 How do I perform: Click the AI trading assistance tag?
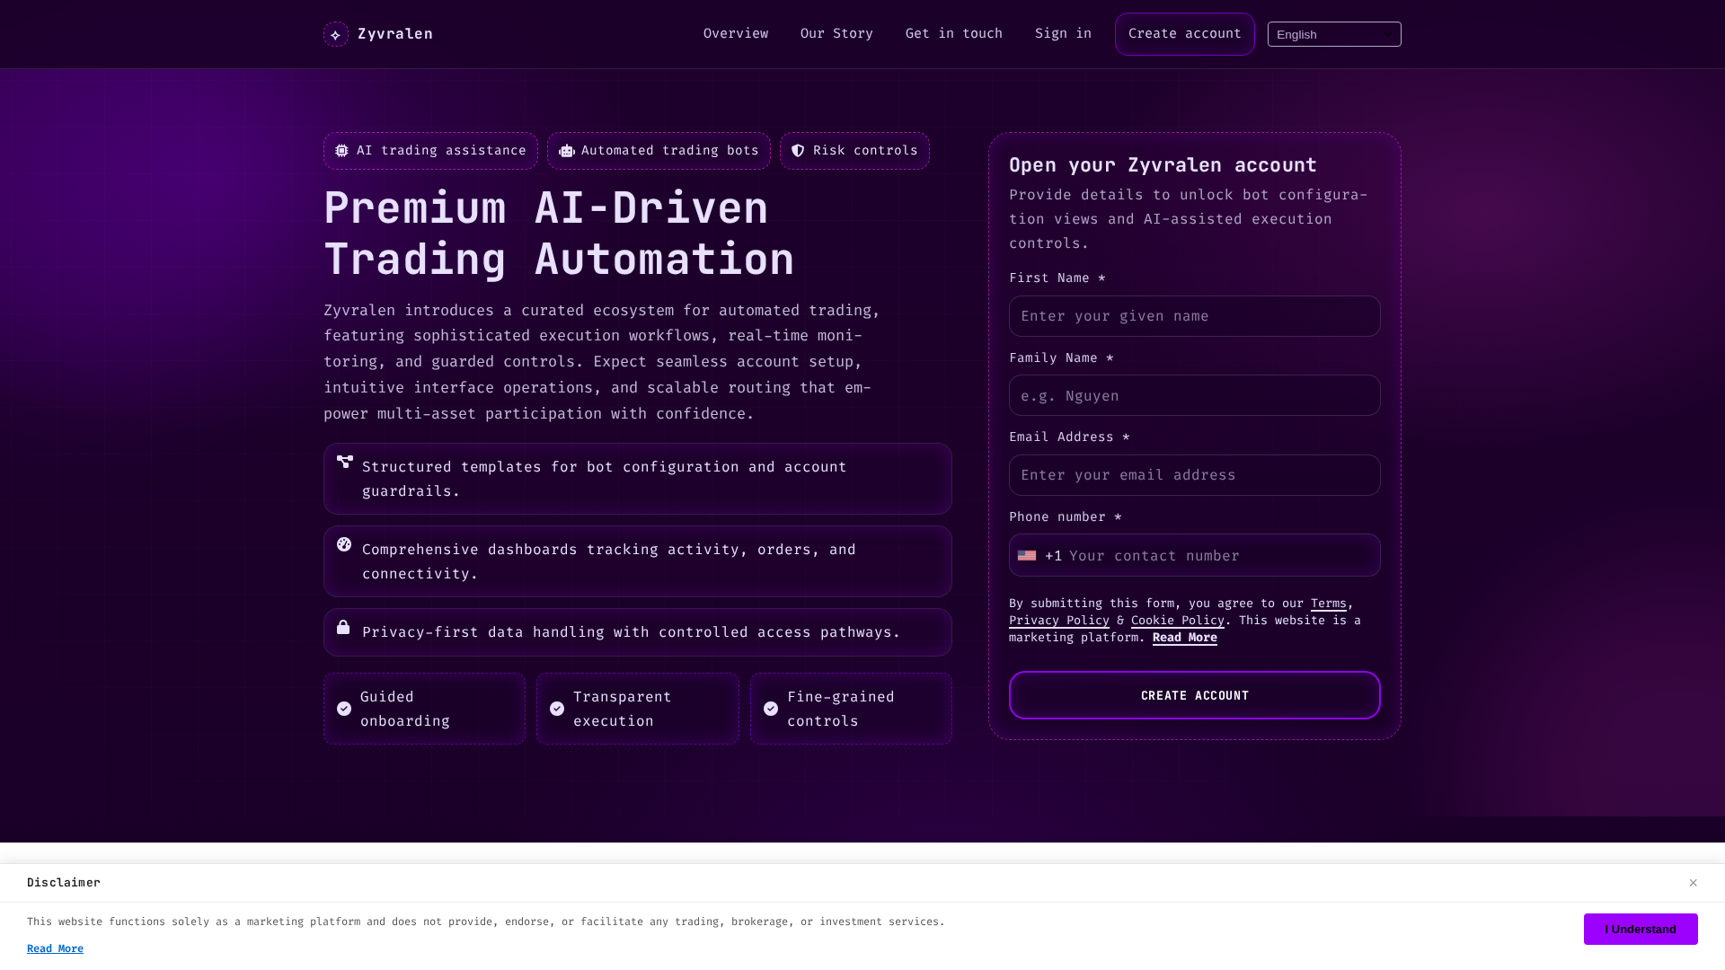point(430,151)
